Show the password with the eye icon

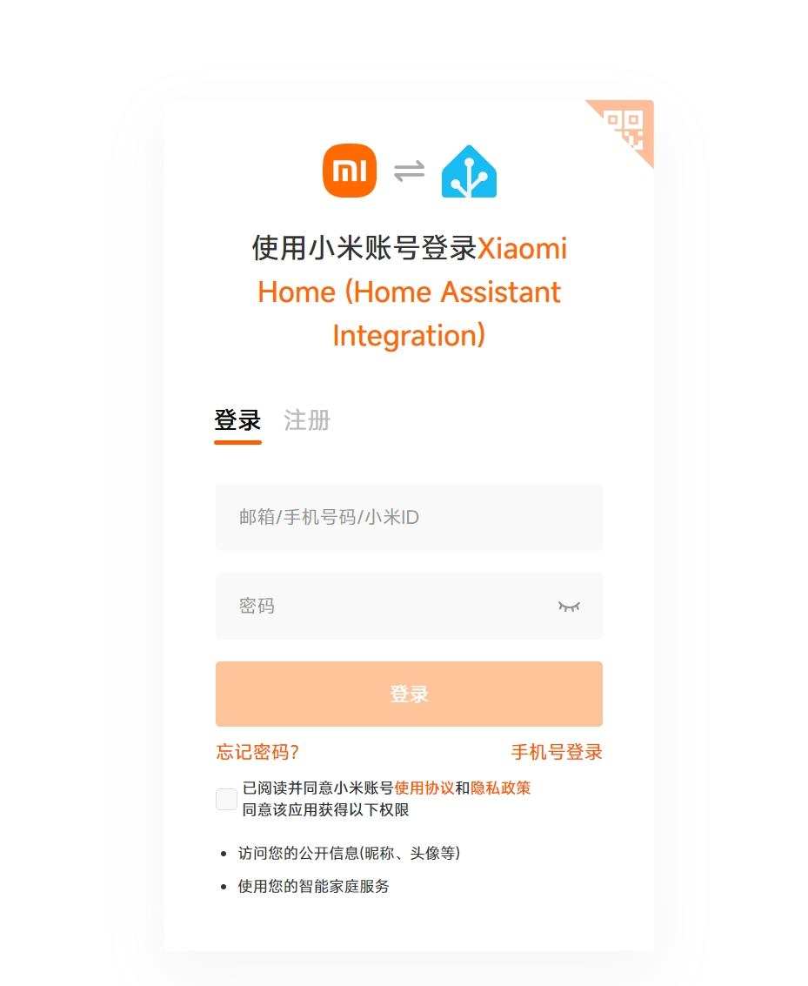569,607
